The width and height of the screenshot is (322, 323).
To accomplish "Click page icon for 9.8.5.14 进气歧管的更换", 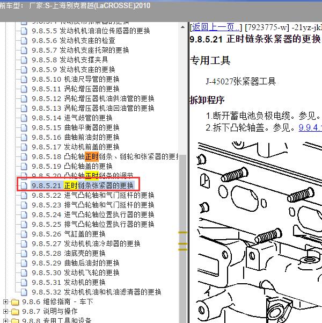I will pyautogui.click(x=24, y=118).
